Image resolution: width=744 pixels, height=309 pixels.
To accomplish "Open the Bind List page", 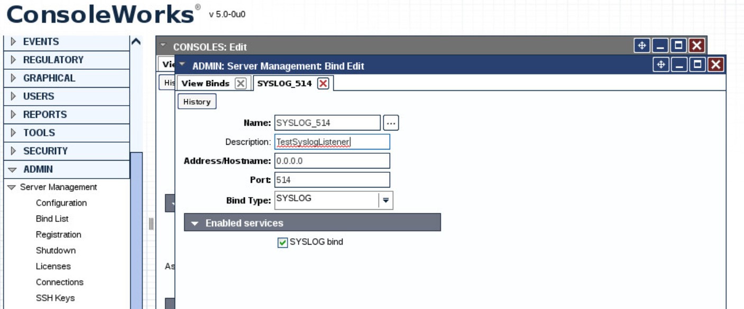I will (52, 219).
